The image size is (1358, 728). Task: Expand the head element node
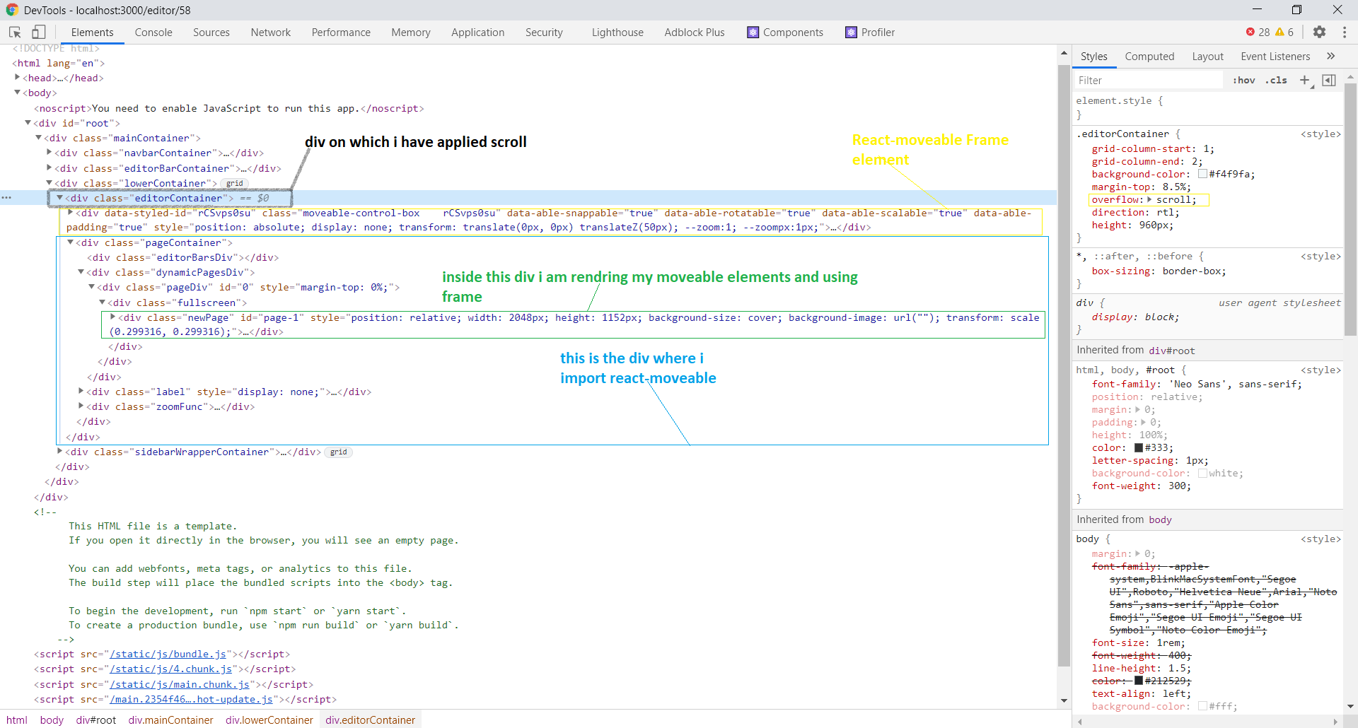17,78
